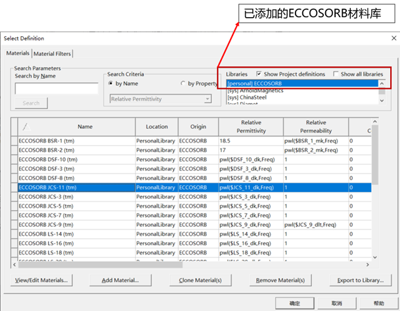Click the materials table vertical scrollbar thumb
This screenshot has height=311, width=400.
click(375, 155)
